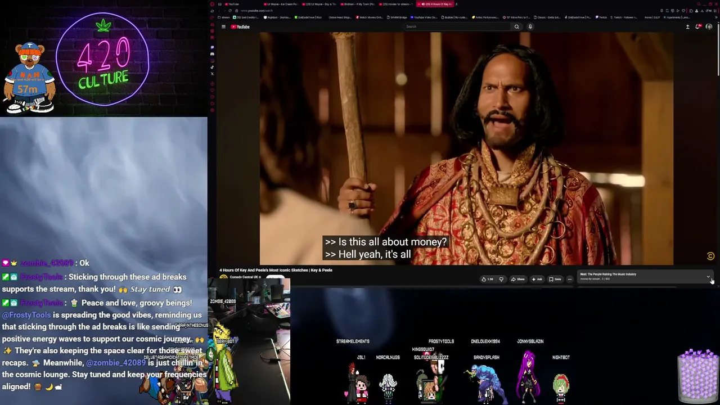Like the Key & Peele video

point(487,279)
